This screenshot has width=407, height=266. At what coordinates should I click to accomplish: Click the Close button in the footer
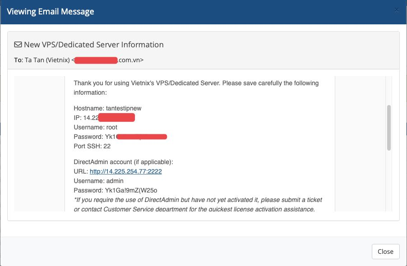point(385,252)
